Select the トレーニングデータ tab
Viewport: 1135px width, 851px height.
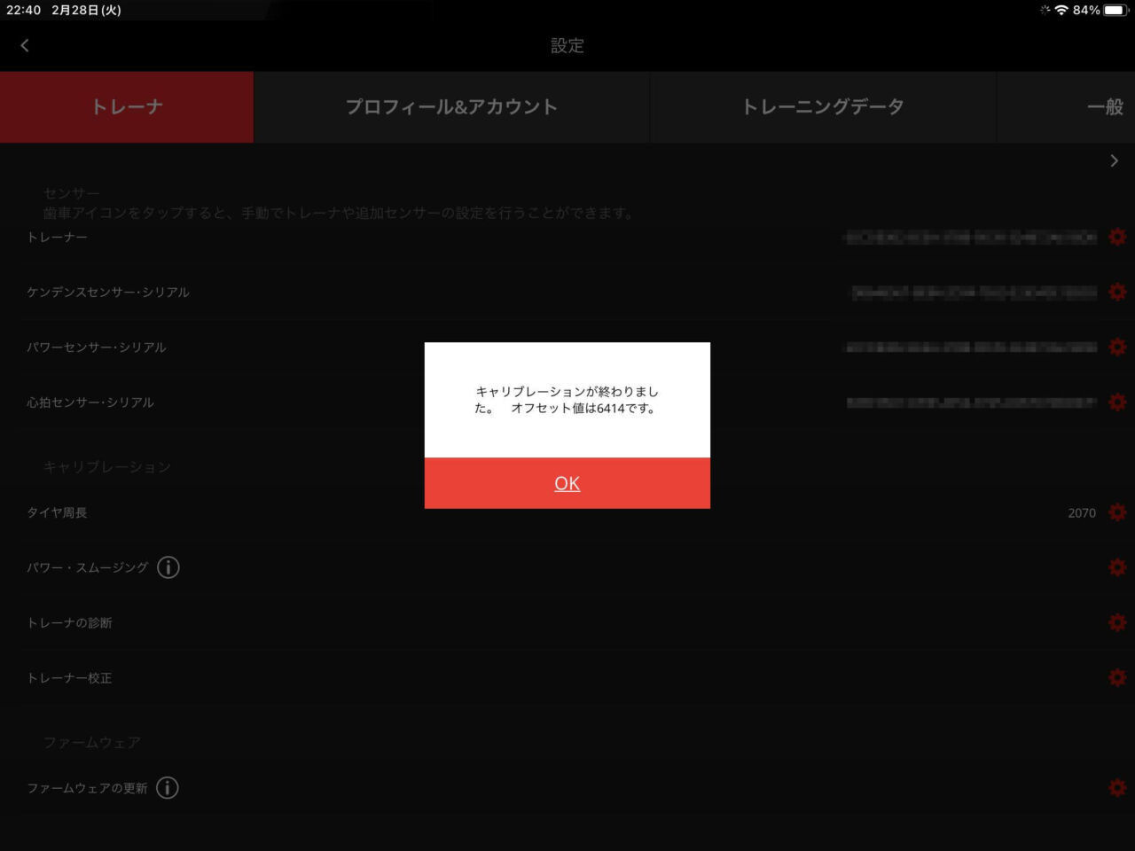click(823, 107)
